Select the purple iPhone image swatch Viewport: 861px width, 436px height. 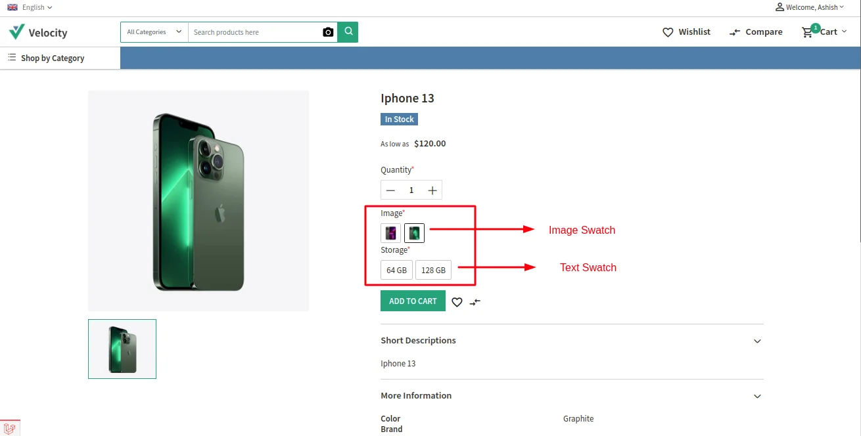tap(391, 233)
